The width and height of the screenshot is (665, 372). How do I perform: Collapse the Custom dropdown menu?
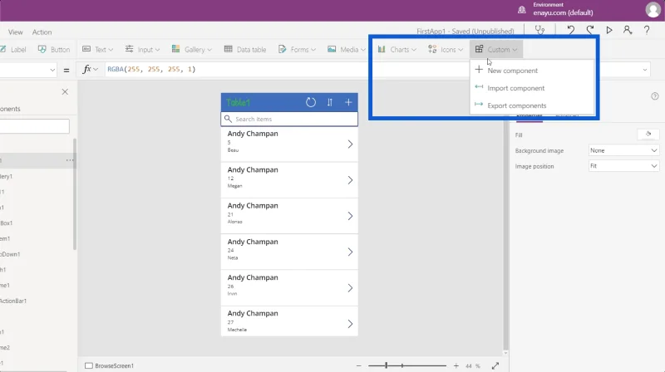point(496,50)
